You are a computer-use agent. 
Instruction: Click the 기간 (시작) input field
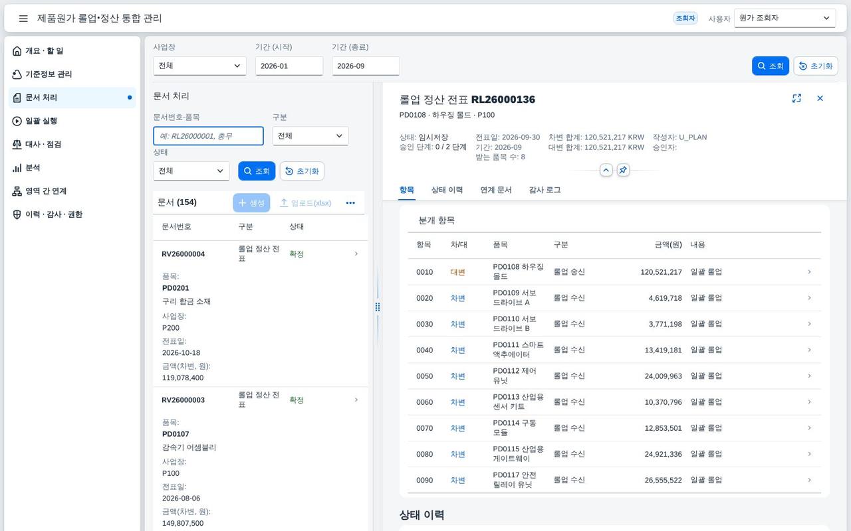289,66
